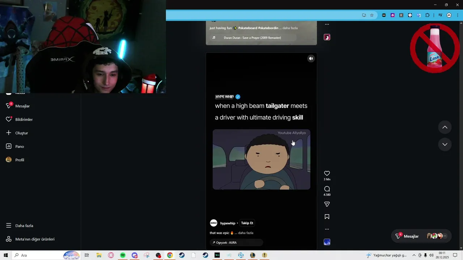The image size is (463, 260).
Task: Click Takip Et to follow hypewhip
Action: (x=247, y=223)
